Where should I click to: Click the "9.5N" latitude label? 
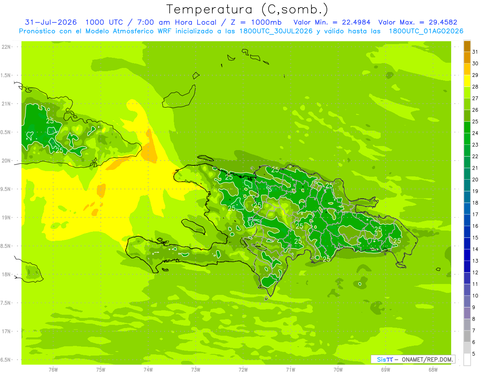[6, 189]
